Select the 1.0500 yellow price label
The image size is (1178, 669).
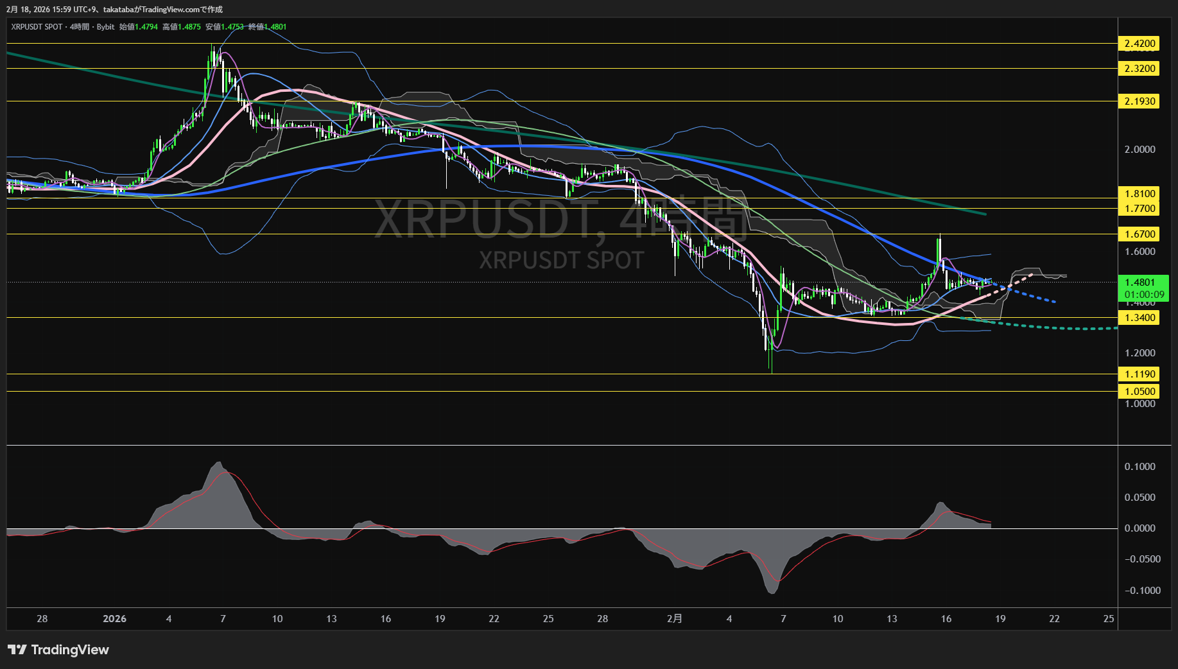1139,392
